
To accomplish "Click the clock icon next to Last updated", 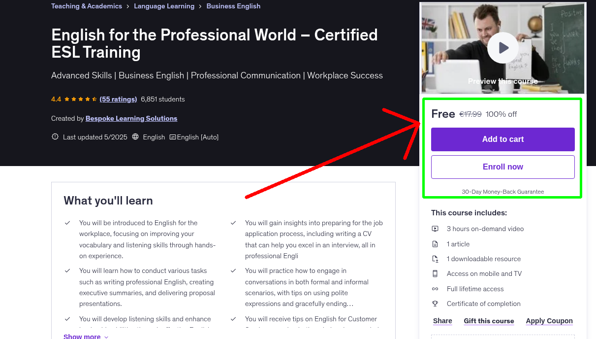I will pyautogui.click(x=55, y=136).
